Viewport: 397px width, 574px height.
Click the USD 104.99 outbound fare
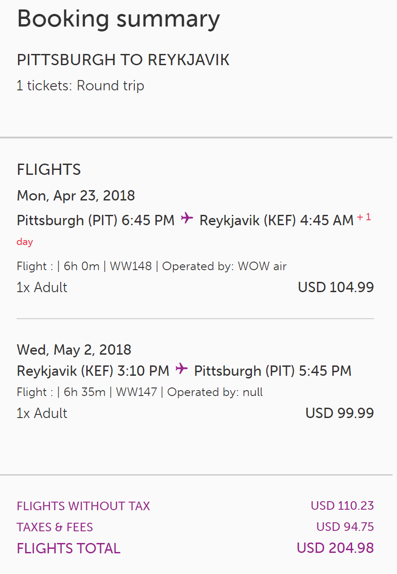coord(336,287)
